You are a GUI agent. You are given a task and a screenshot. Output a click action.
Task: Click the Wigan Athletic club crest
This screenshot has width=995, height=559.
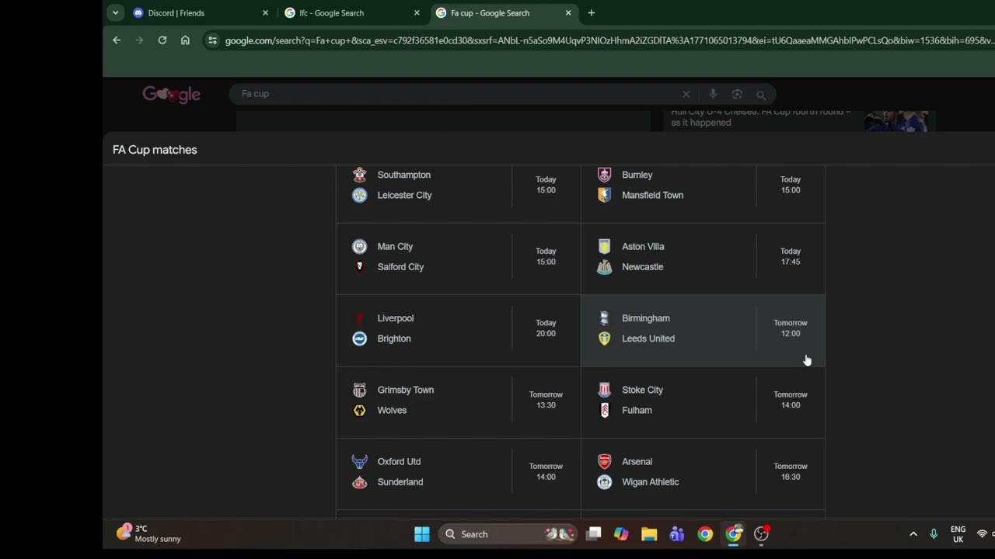click(604, 481)
